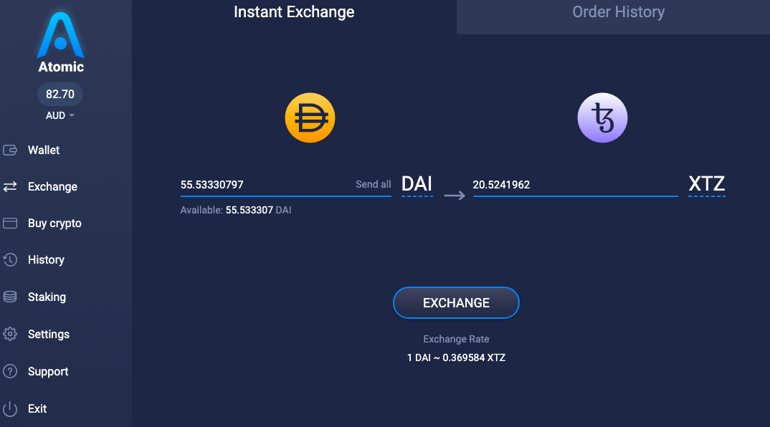Click the Wallet sidebar icon
770x427 pixels.
(x=10, y=150)
